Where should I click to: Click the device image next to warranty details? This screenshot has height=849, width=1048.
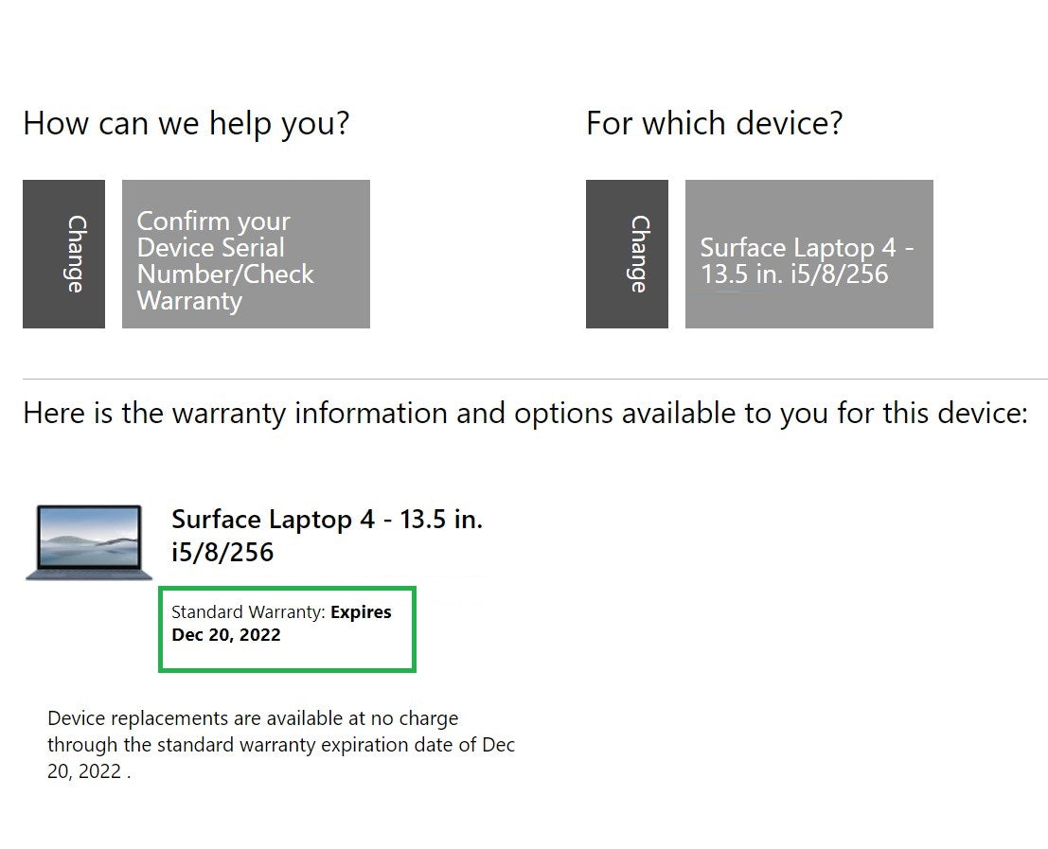pos(88,541)
